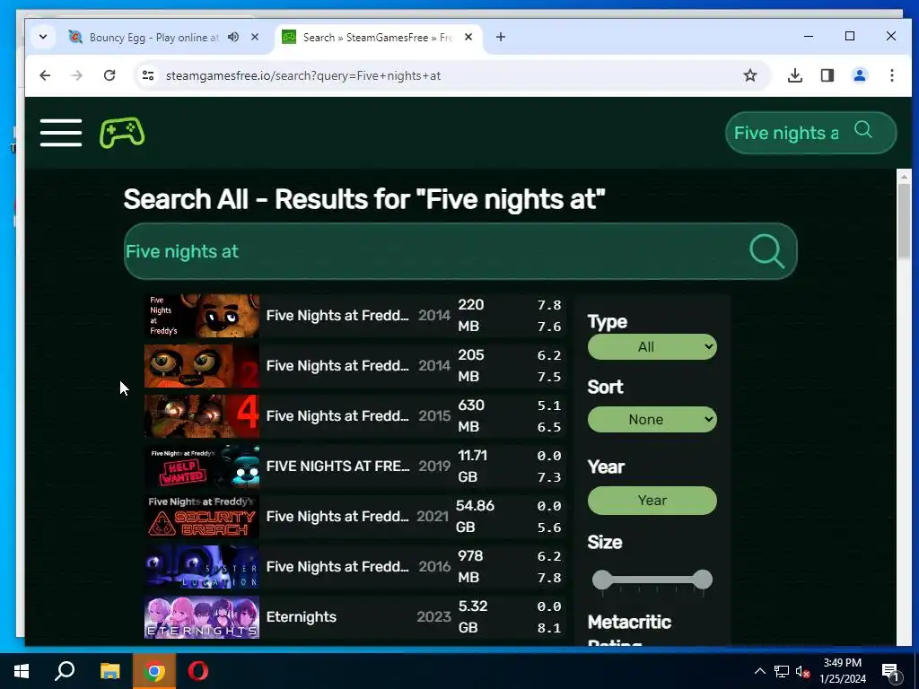Launch Opera from the taskbar
This screenshot has width=919, height=689.
tap(198, 671)
